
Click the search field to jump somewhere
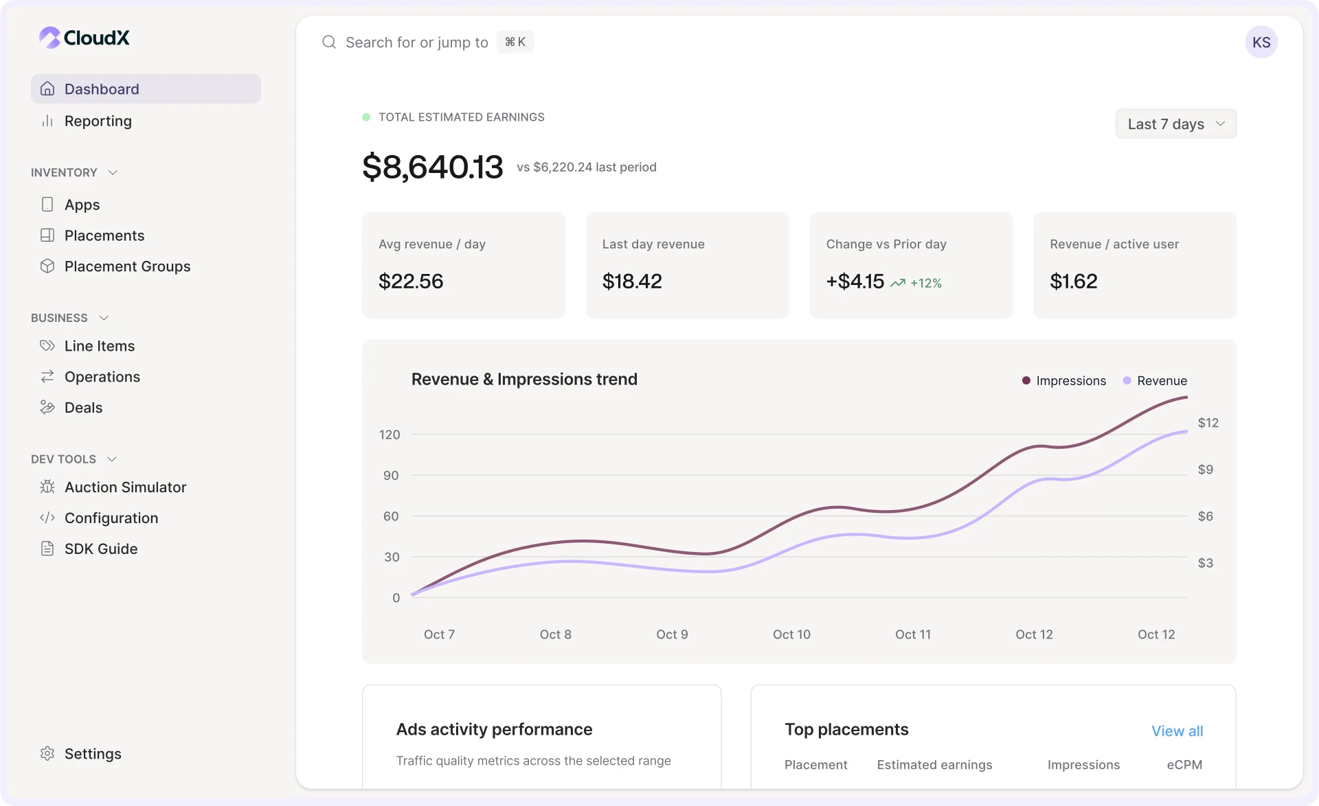[417, 42]
